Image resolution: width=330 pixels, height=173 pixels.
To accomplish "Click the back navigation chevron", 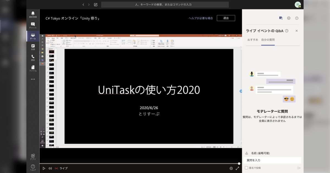I will click(x=83, y=4).
